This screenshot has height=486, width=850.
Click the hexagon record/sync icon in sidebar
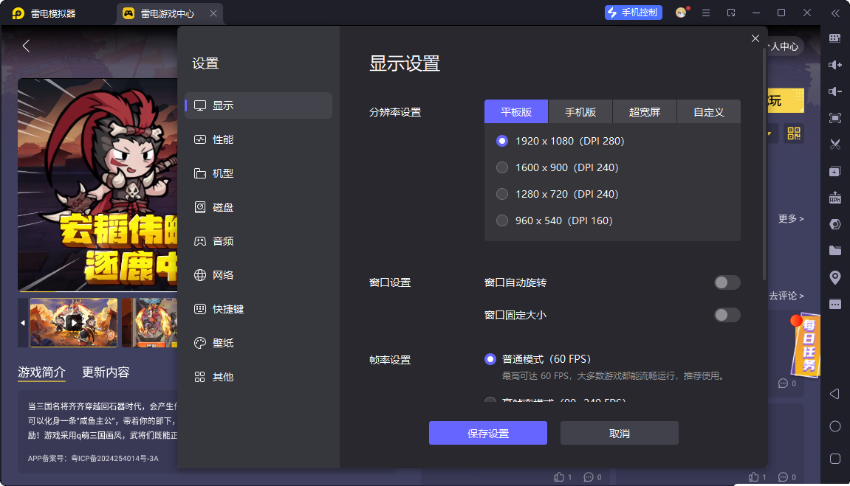[835, 224]
